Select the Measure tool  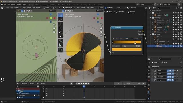tap(60, 45)
